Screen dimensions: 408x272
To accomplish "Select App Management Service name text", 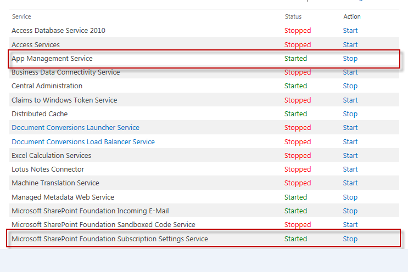I will click(52, 59).
